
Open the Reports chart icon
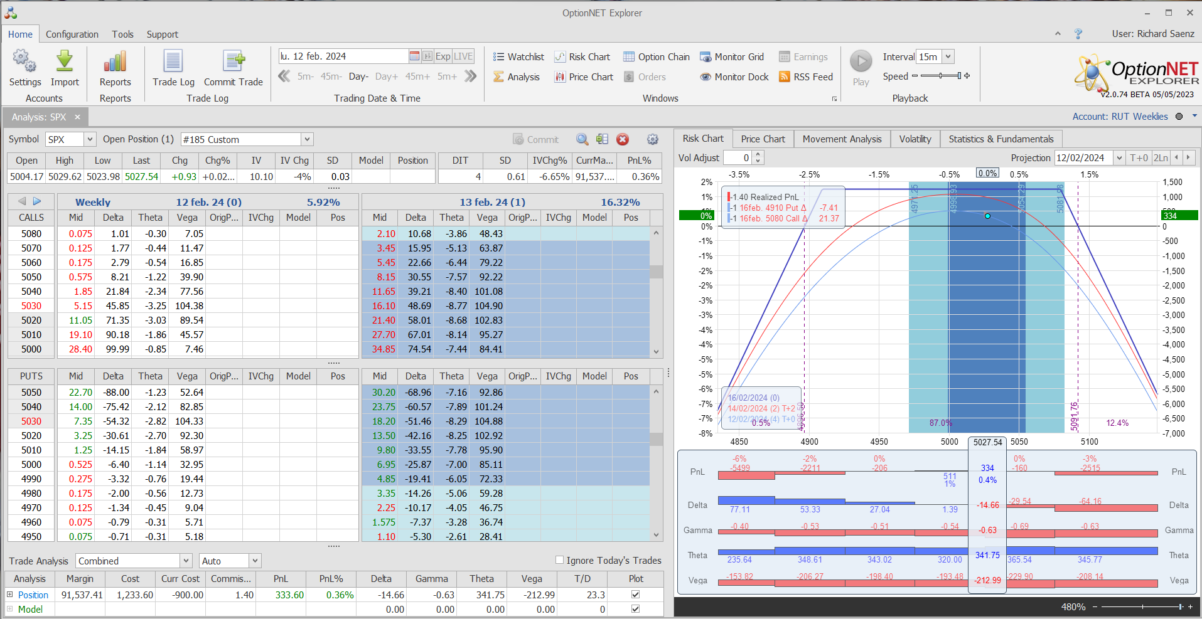click(115, 62)
